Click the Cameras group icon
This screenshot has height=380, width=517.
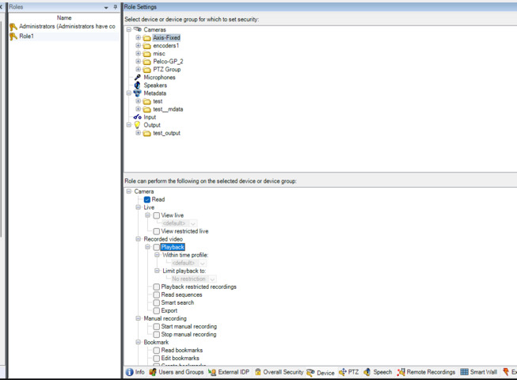coord(138,29)
